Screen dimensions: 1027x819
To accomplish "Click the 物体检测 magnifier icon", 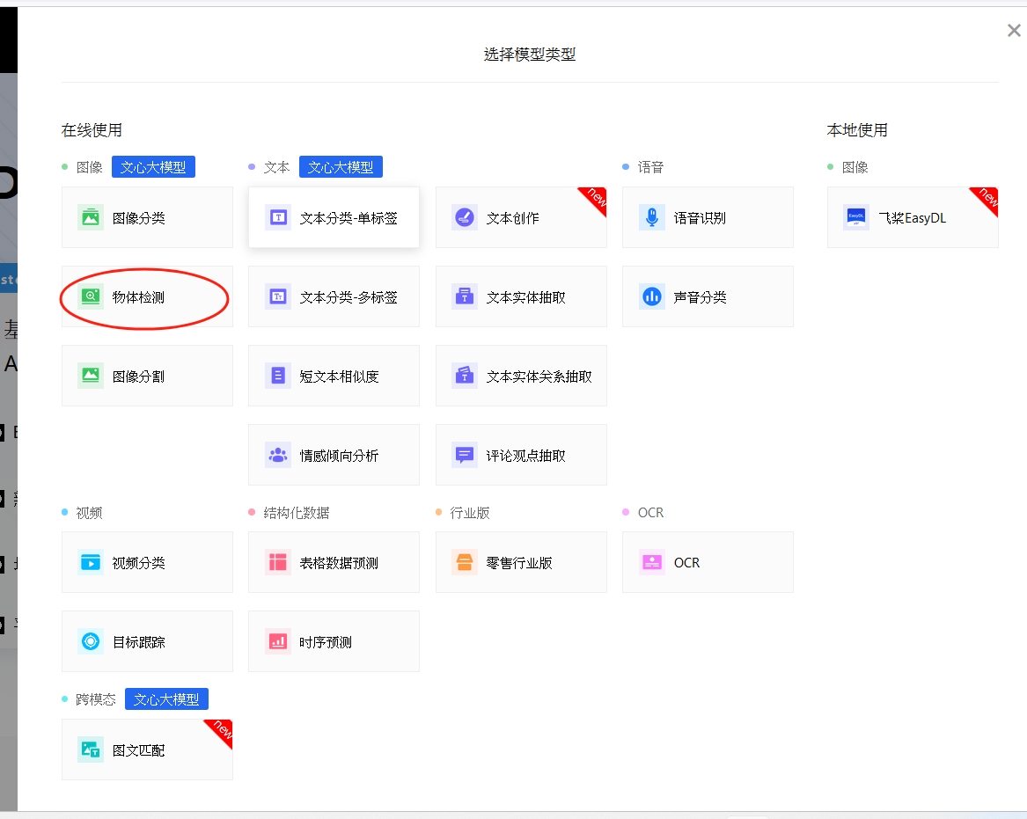I will [91, 296].
